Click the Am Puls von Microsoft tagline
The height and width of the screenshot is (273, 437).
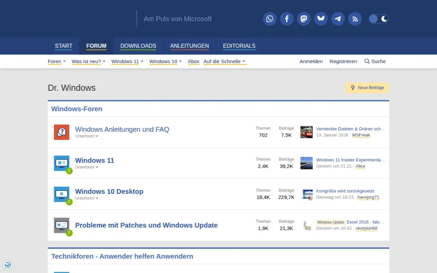pyautogui.click(x=178, y=19)
